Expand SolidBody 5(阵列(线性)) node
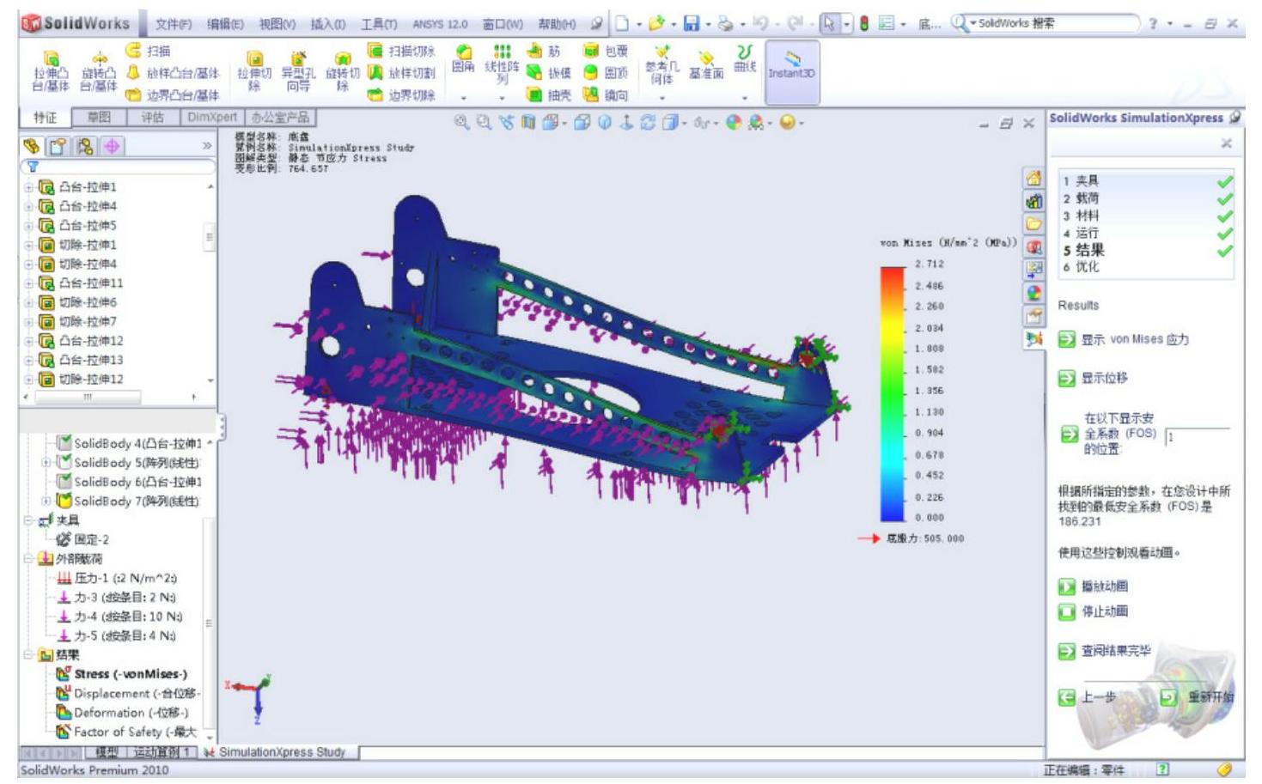 (46, 463)
